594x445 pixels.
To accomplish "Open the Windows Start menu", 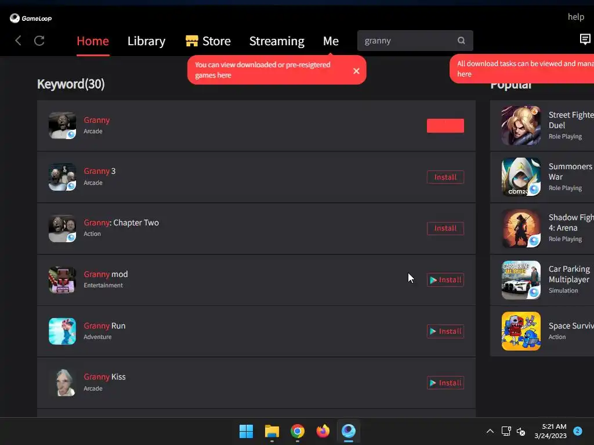I will point(246,431).
